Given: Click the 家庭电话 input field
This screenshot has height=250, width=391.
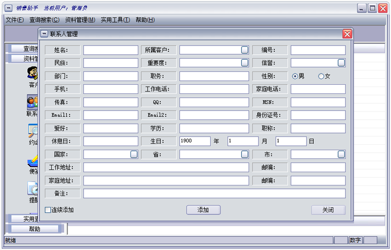Looking at the screenshot, I should point(318,89).
